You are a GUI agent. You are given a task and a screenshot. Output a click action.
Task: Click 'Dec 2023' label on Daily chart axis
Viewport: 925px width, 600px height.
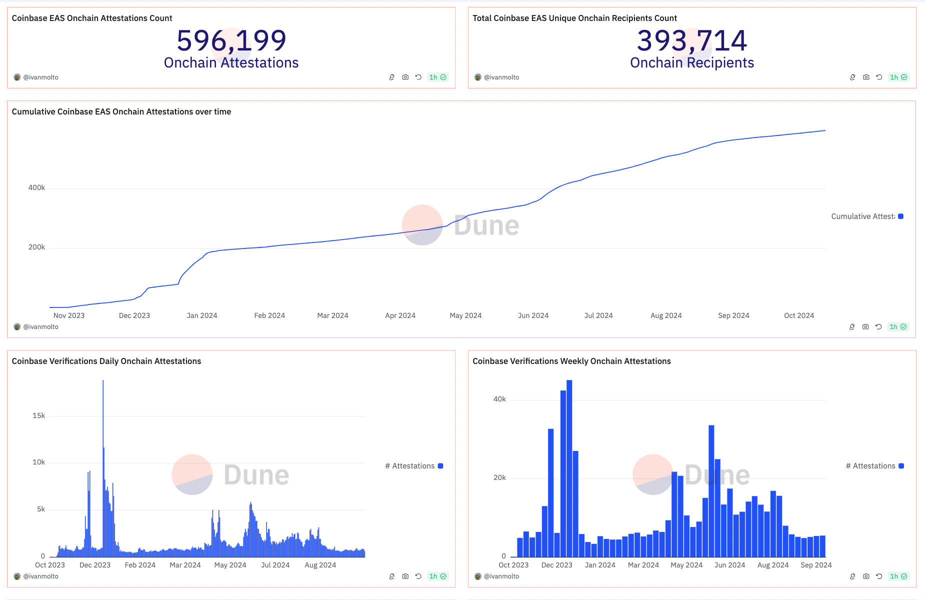[x=95, y=565]
